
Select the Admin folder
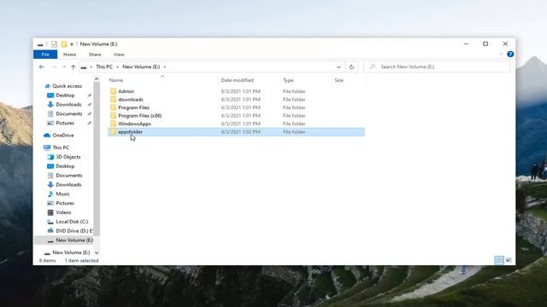coord(126,91)
